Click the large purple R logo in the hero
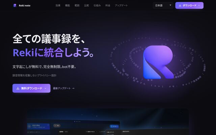The width and height of the screenshot is (216, 135). click(158, 62)
